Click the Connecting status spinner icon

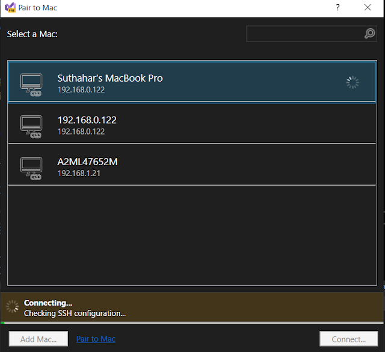[x=12, y=306]
